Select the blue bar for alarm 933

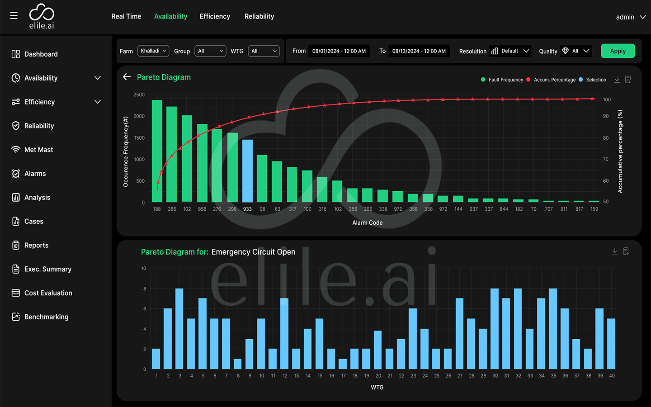pos(247,171)
